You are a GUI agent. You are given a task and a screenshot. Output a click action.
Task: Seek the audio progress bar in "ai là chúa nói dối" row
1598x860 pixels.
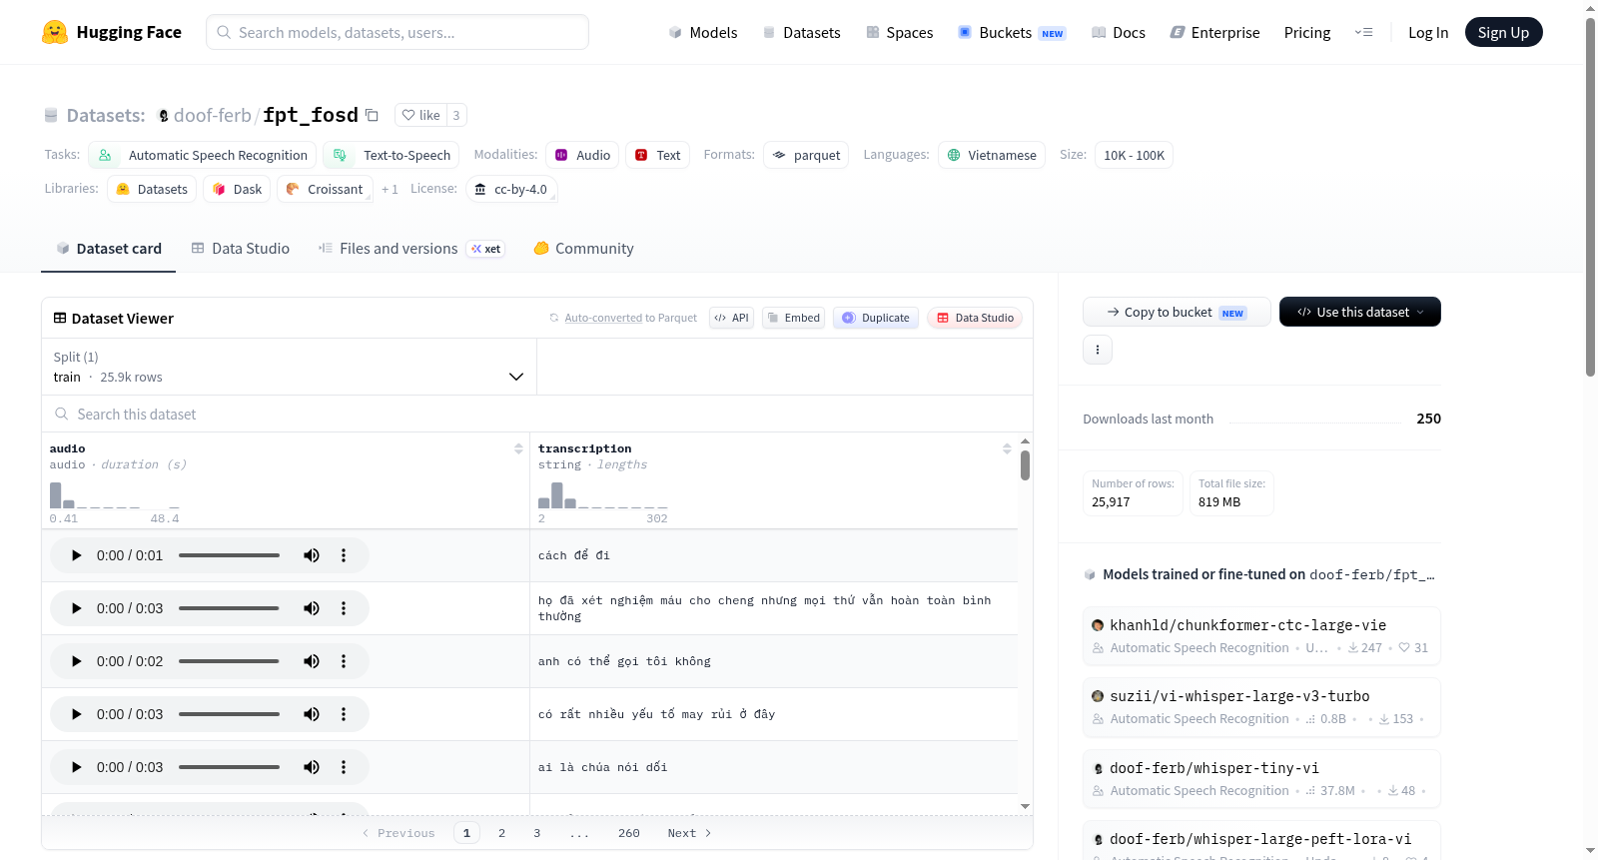point(229,767)
